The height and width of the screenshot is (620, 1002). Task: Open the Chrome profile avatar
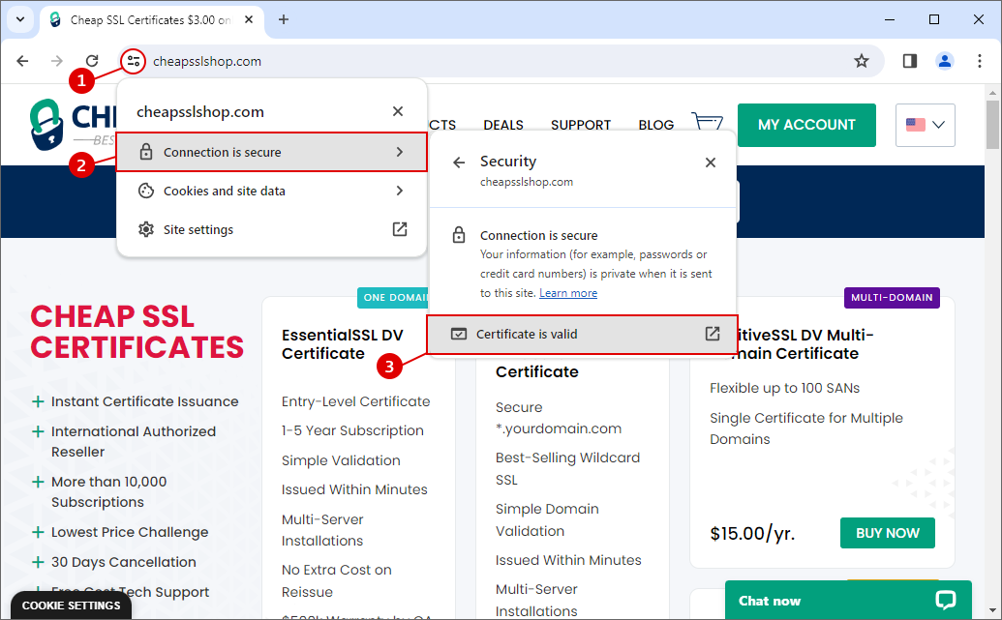click(945, 61)
